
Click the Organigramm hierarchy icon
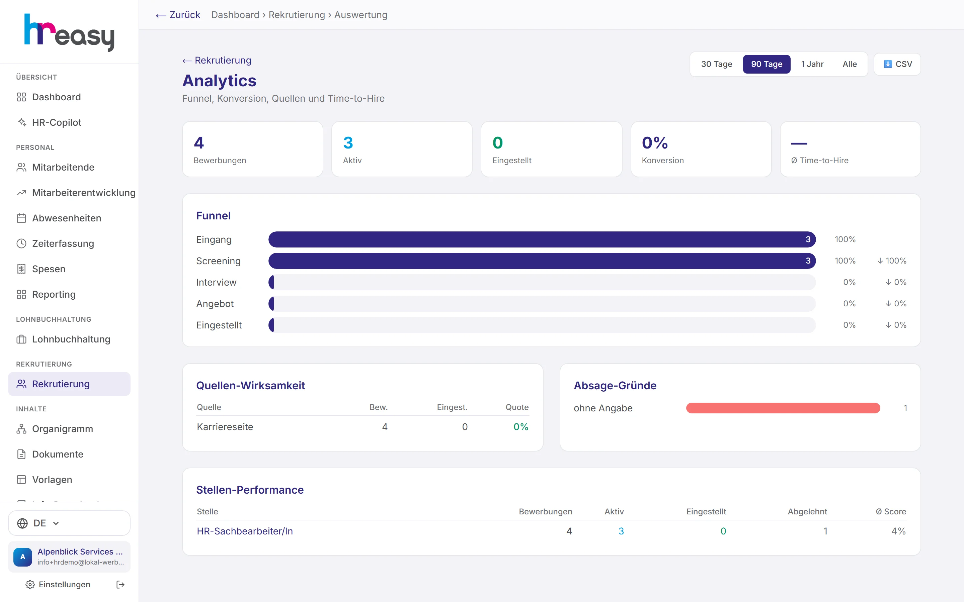click(21, 429)
